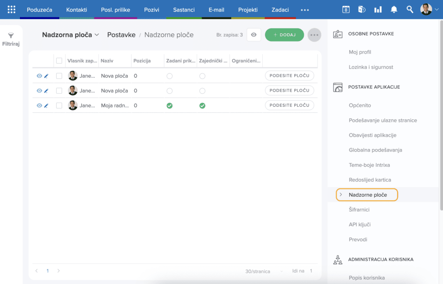Screen dimensions: 443x284
Task: Toggle the select-all checkbox in table header
Action: point(59,61)
